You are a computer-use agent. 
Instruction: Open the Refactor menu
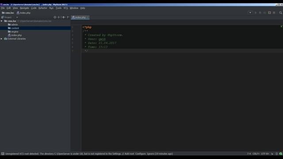[x=42, y=8]
